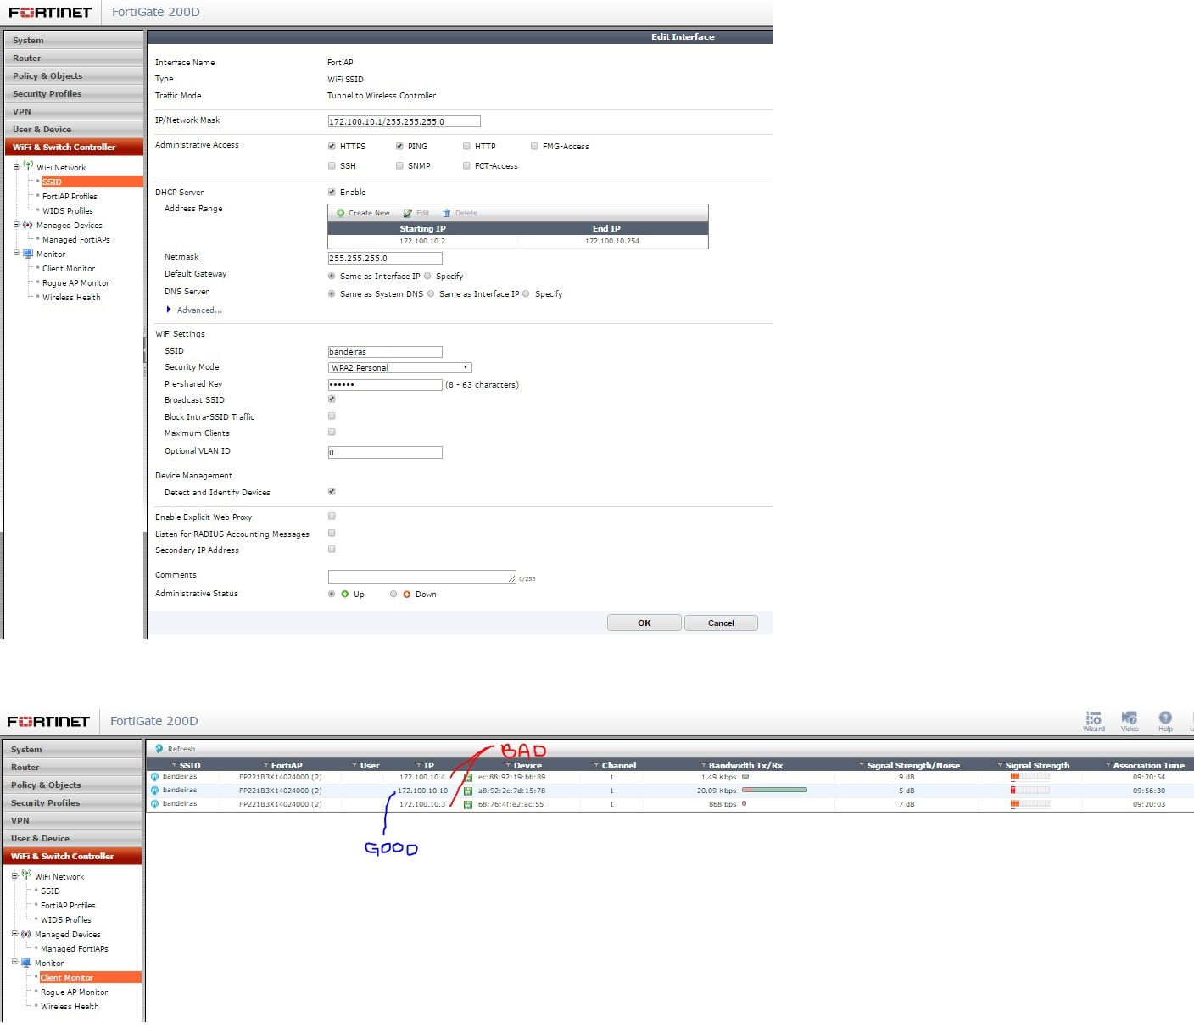This screenshot has width=1194, height=1028.
Task: Click the wireless icon of the 172.100.10.4 client row
Action: 154,777
